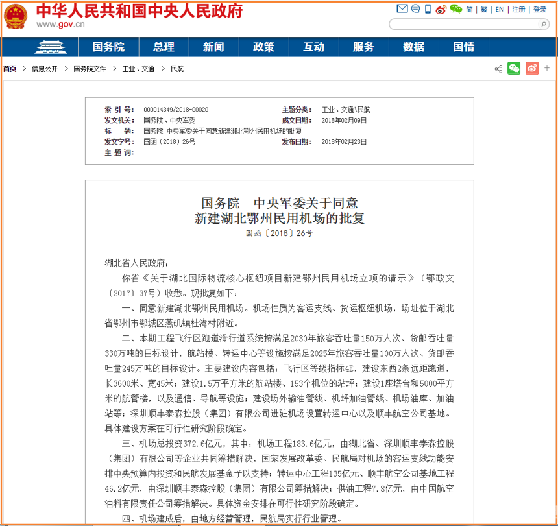Switch to English version (EN)
The image size is (558, 526).
(x=500, y=10)
